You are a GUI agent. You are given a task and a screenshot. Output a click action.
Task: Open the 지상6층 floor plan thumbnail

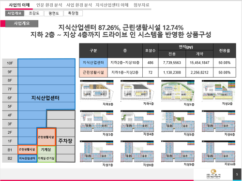218,121
